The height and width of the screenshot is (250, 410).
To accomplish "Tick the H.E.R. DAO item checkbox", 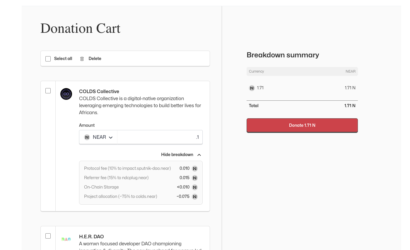I will point(48,236).
